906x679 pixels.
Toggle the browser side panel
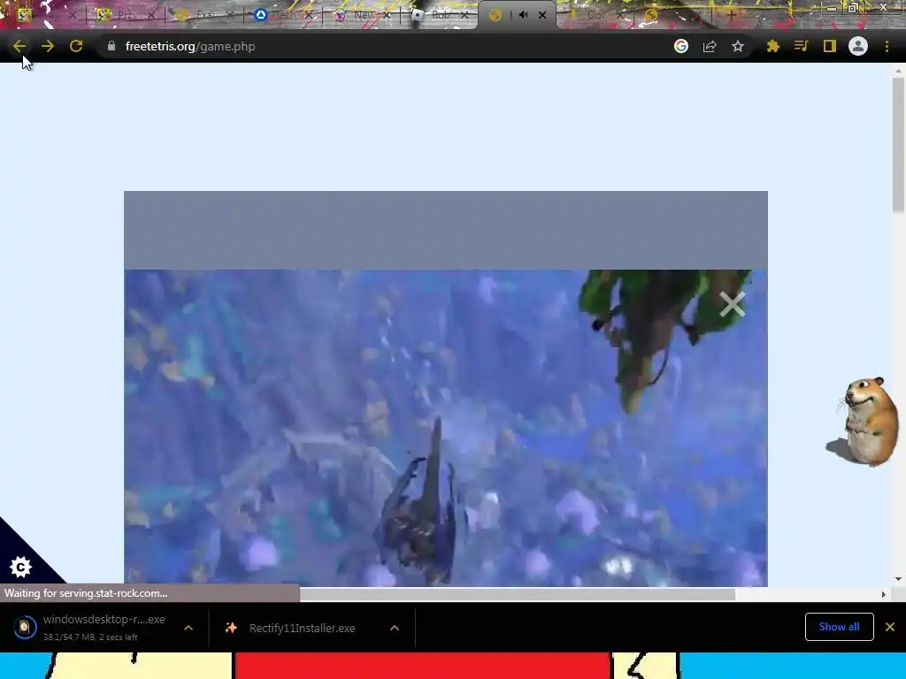pyautogui.click(x=830, y=46)
